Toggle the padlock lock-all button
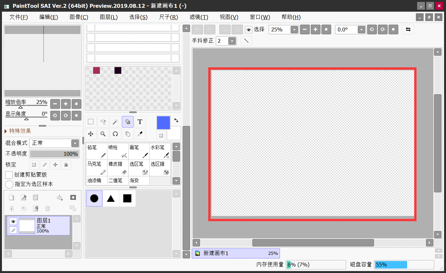This screenshot has height=273, width=446. point(66,165)
